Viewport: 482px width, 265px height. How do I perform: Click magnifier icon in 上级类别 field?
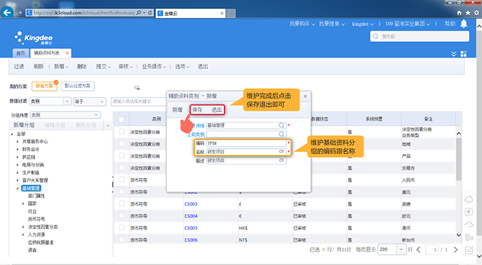click(x=281, y=134)
